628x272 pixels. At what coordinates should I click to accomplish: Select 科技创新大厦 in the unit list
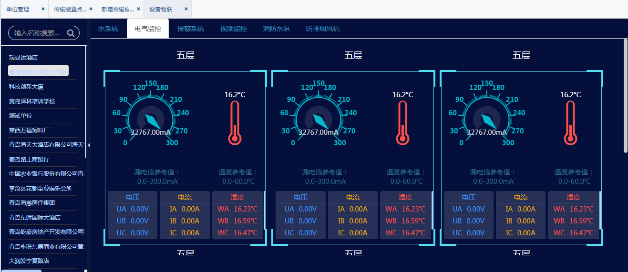pos(26,87)
